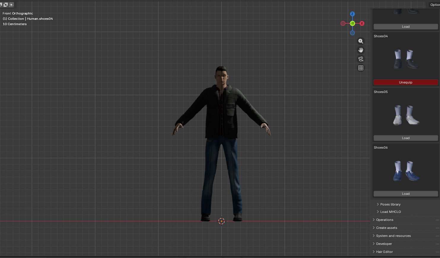The height and width of the screenshot is (258, 440).
Task: Click the '10 Centimeters' grid scale text
Action: [15, 24]
